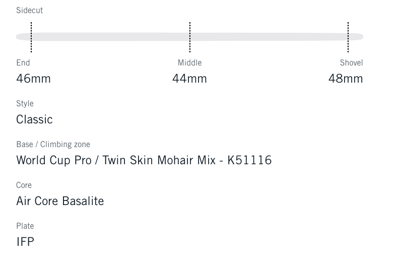400x263 pixels.
Task: Click the Sidecut section heading
Action: click(29, 10)
